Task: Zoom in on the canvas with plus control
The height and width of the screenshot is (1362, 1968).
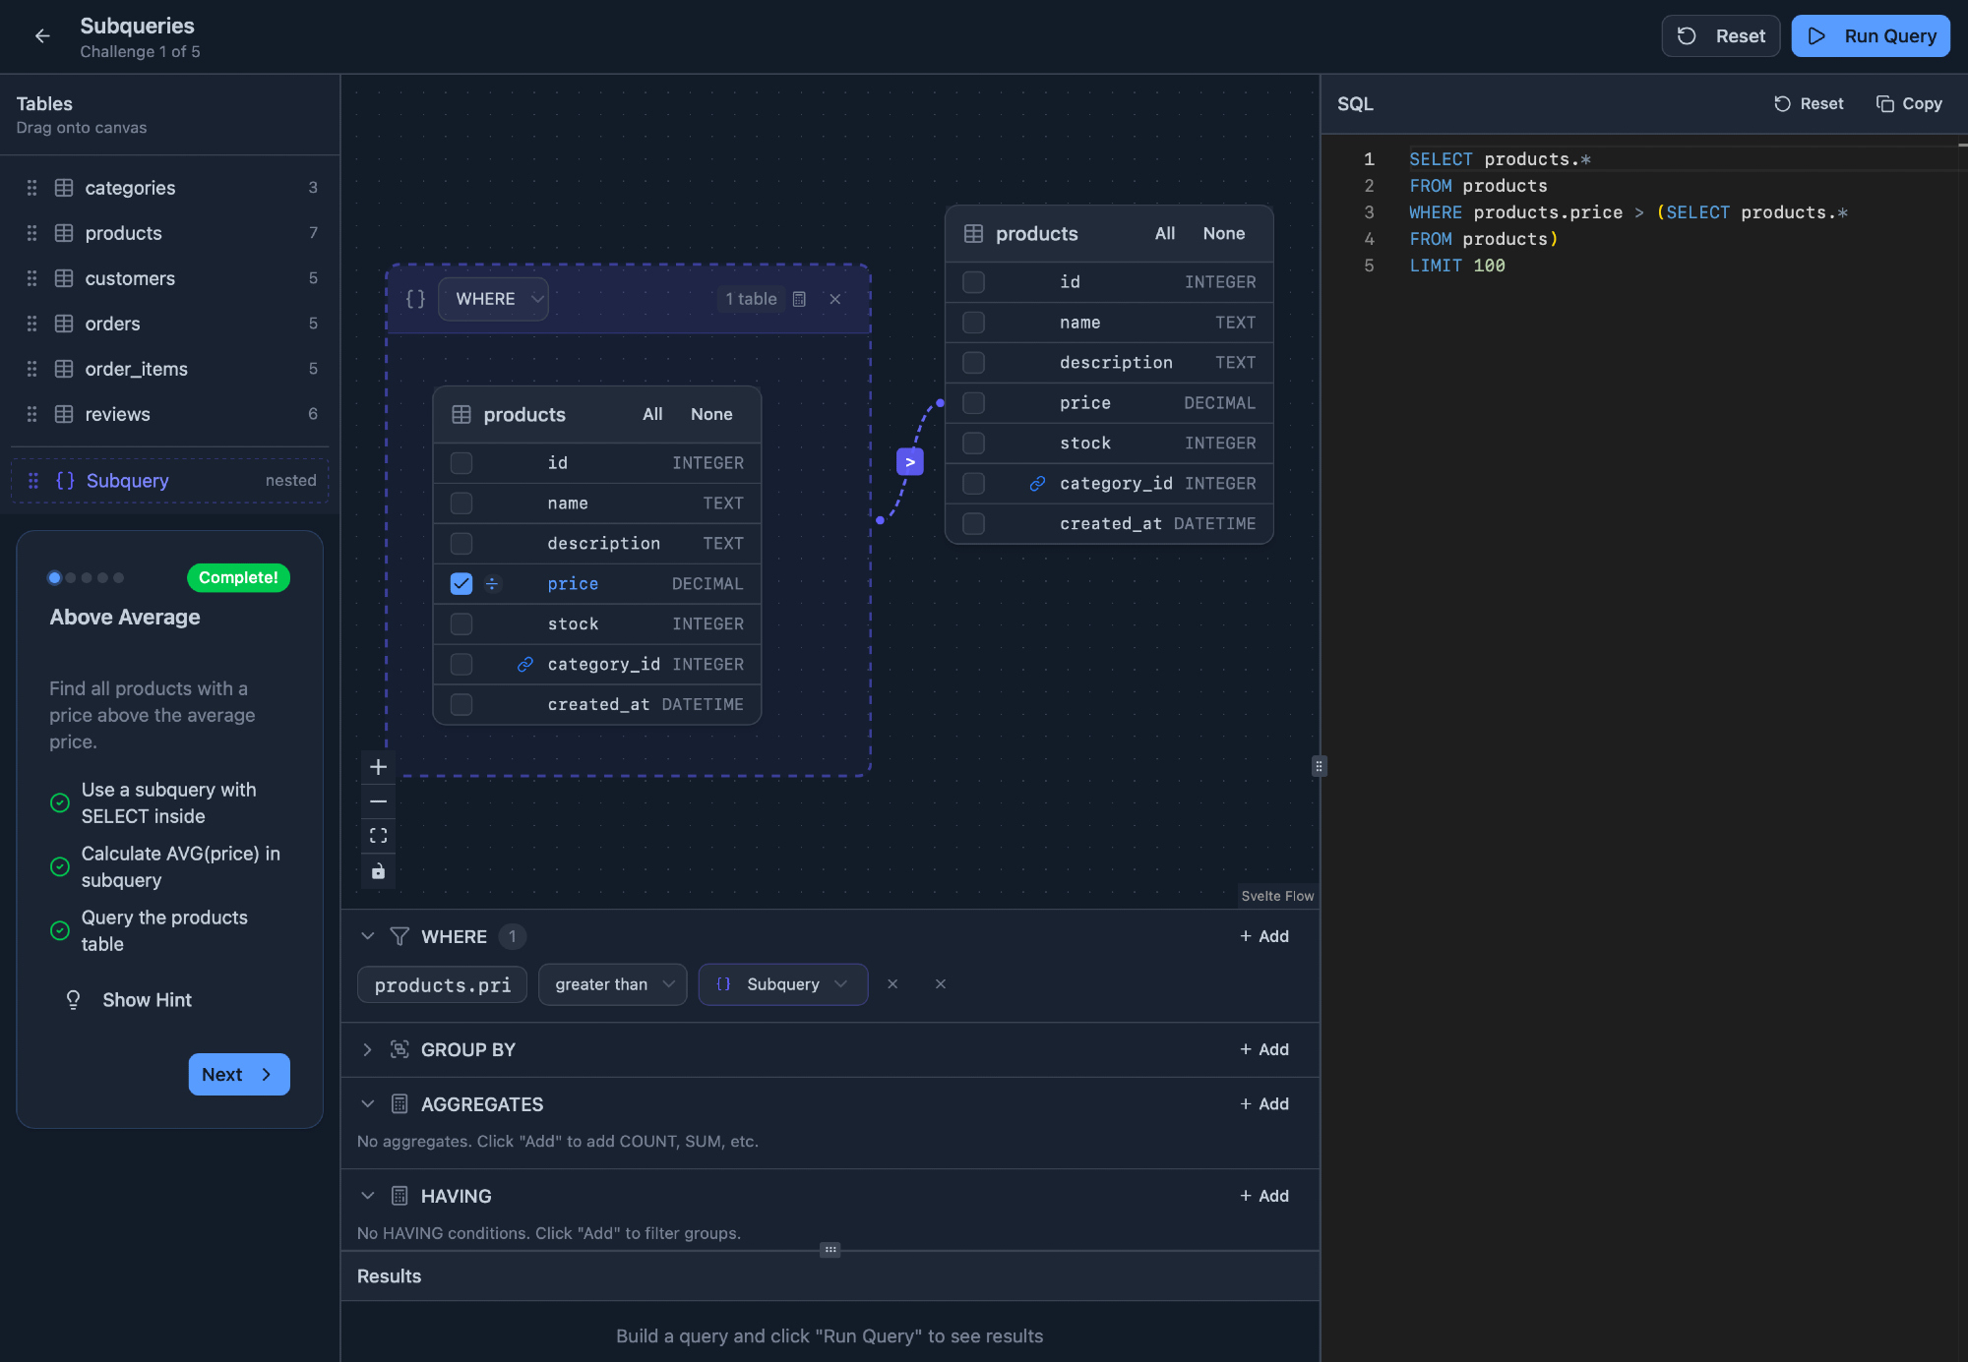Action: coord(378,767)
